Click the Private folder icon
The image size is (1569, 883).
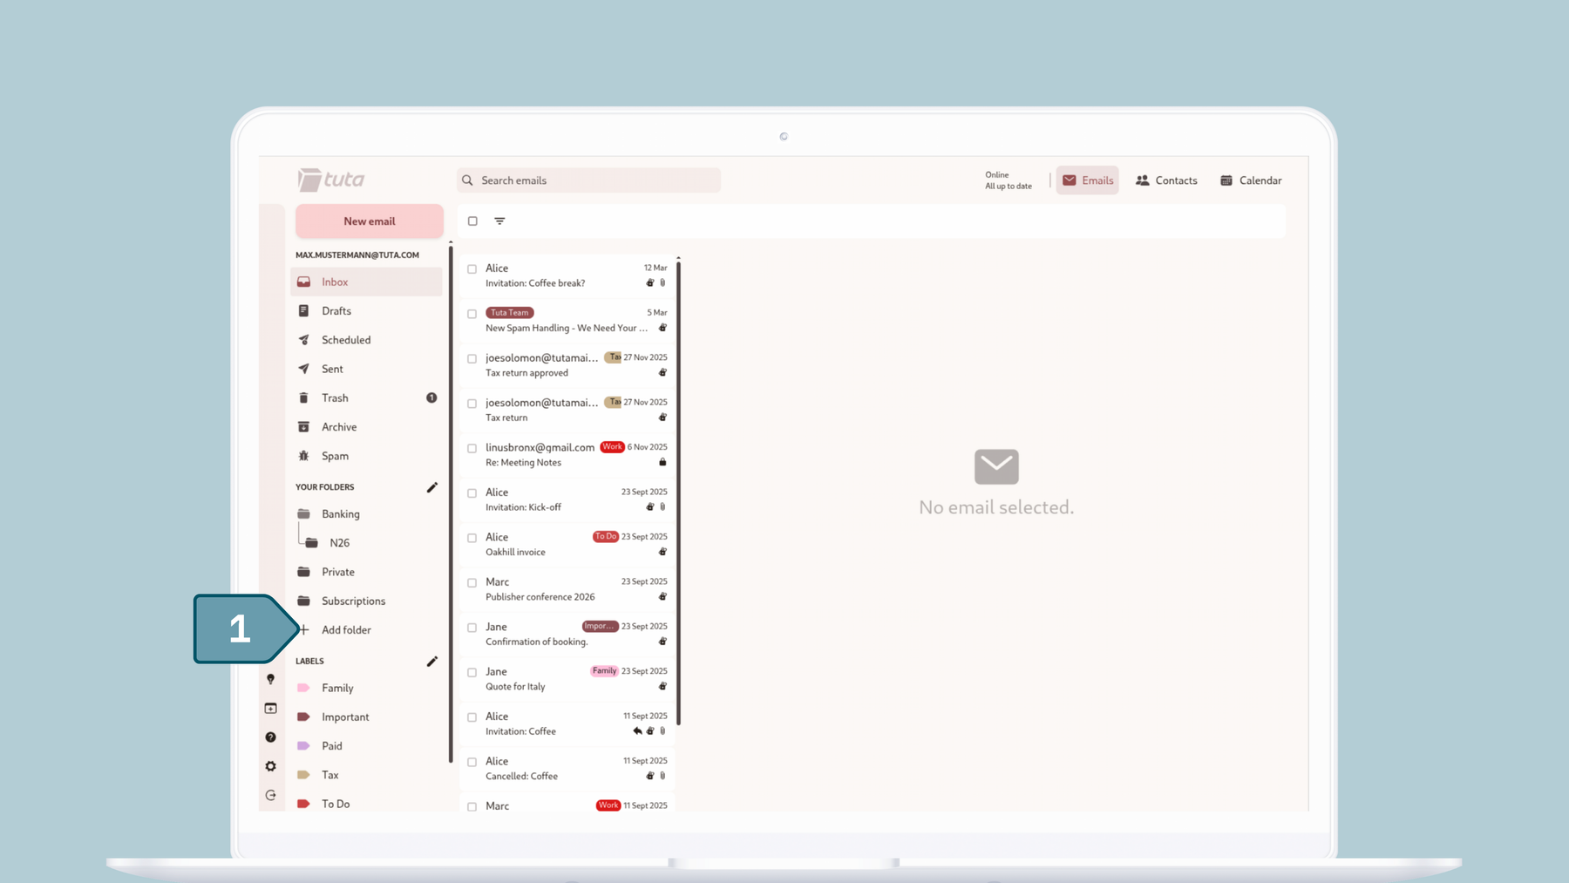click(303, 572)
